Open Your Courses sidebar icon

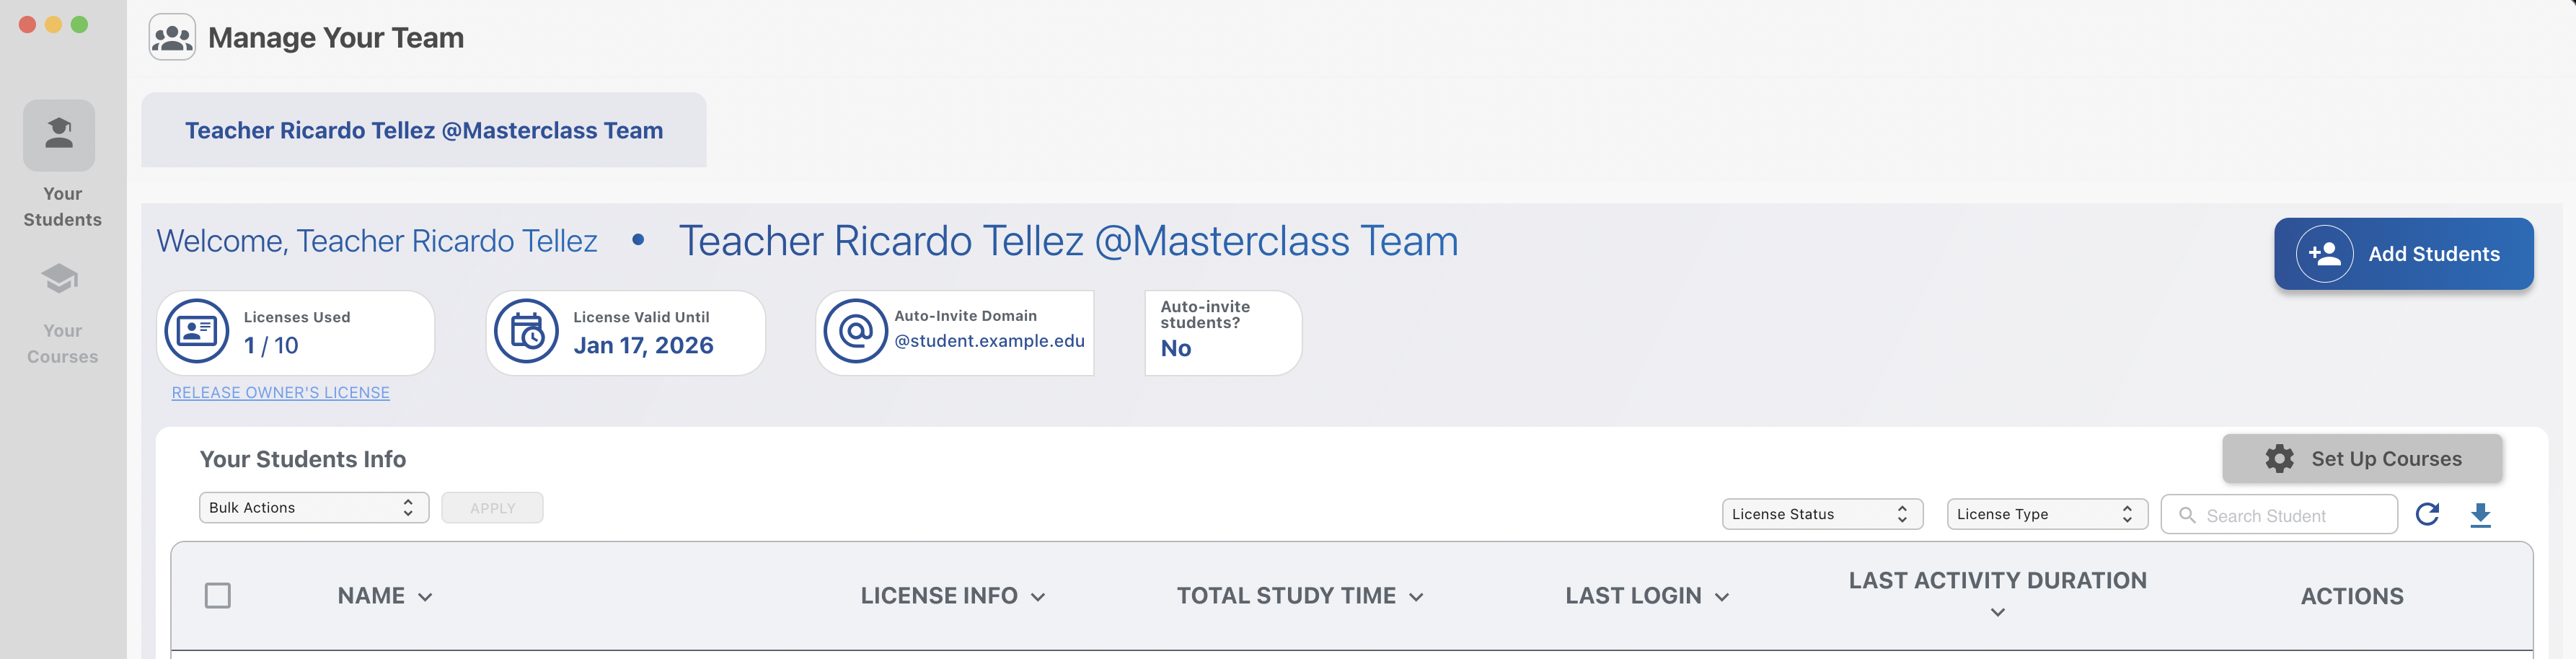60,280
